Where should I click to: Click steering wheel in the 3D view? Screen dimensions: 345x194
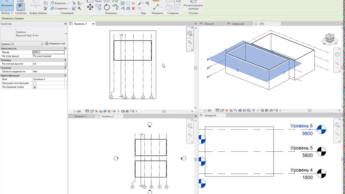(x=337, y=54)
